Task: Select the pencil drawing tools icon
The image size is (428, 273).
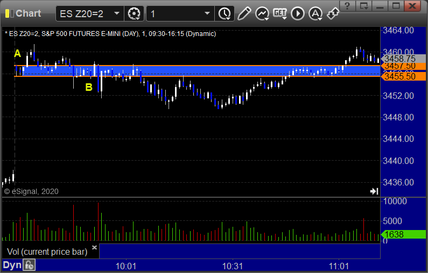Action: click(x=244, y=13)
